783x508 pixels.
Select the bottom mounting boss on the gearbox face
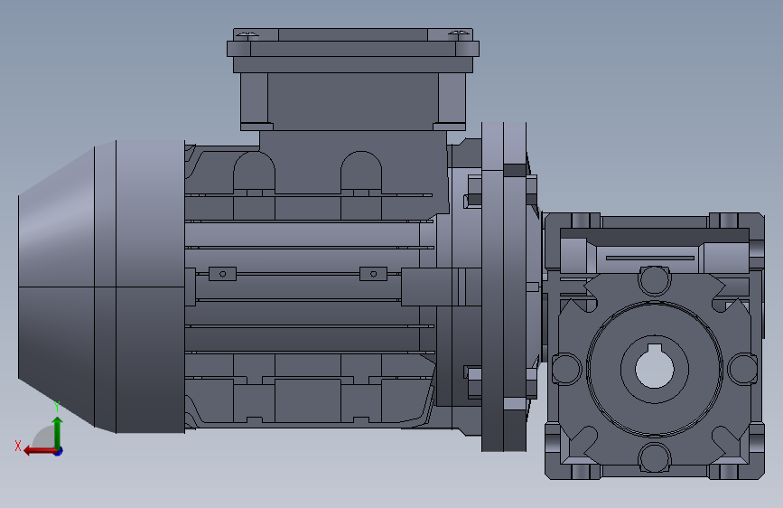[655, 456]
